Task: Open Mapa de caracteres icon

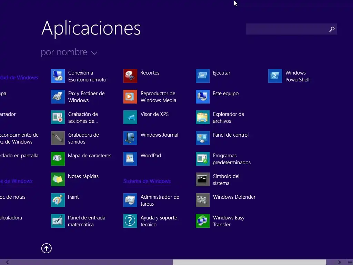Action: [x=58, y=159]
